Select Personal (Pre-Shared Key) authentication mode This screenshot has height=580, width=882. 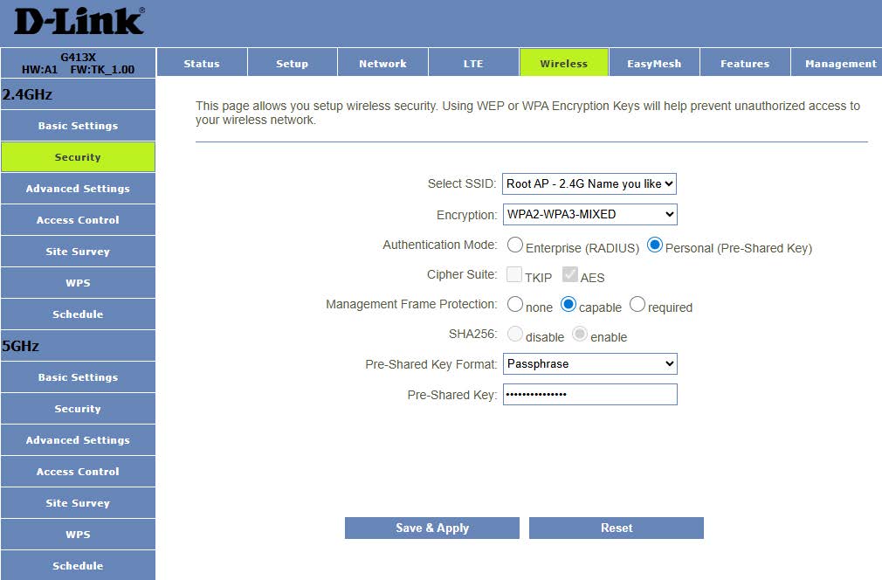tap(655, 246)
